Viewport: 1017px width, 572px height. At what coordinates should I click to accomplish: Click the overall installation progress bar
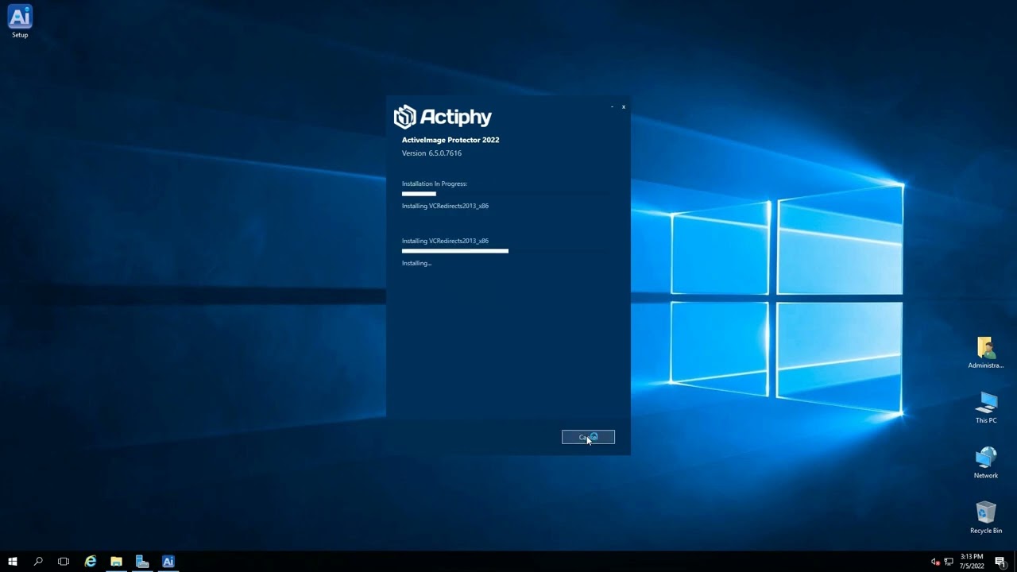506,193
